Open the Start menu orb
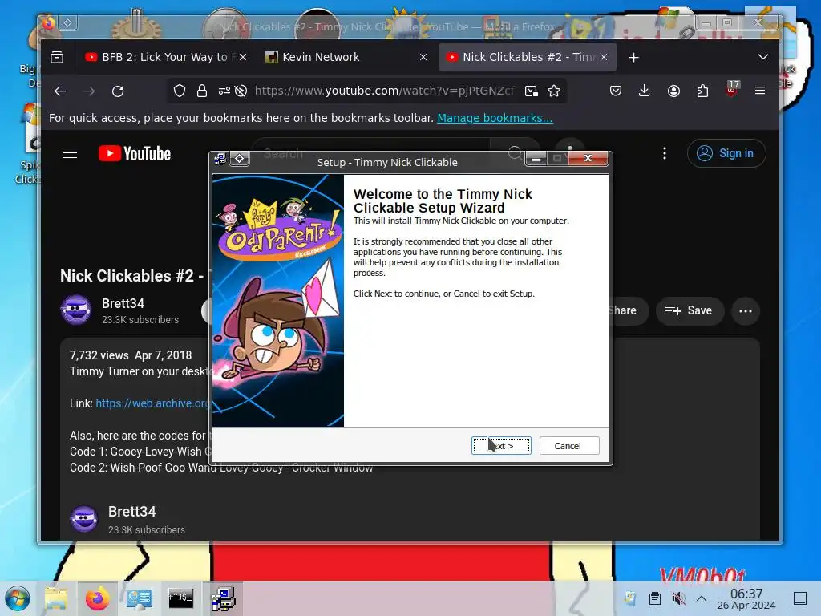This screenshot has height=616, width=821. [x=18, y=598]
